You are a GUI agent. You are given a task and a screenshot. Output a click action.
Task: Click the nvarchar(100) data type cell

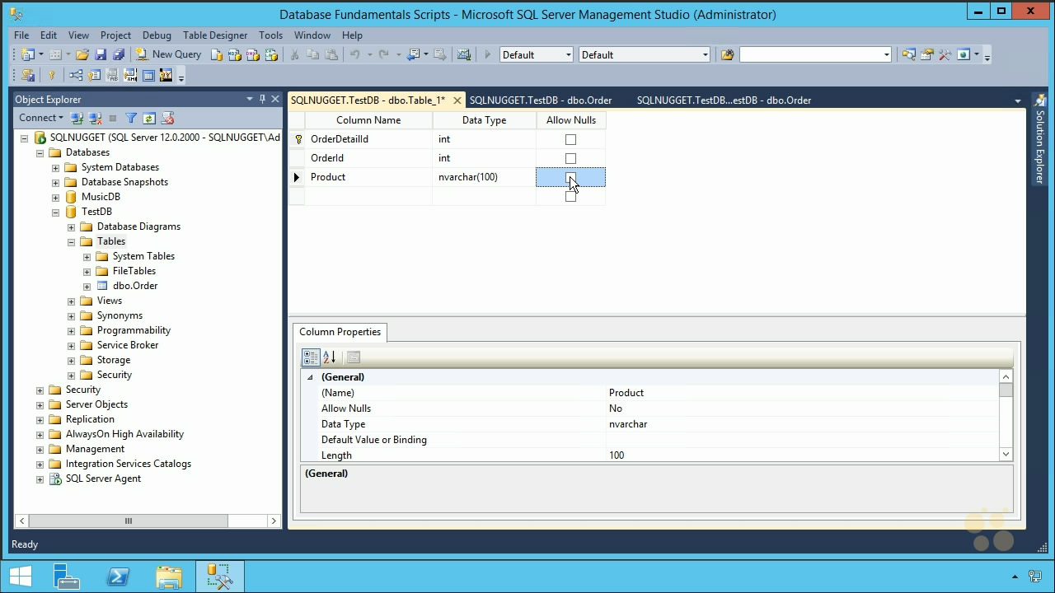(x=484, y=177)
